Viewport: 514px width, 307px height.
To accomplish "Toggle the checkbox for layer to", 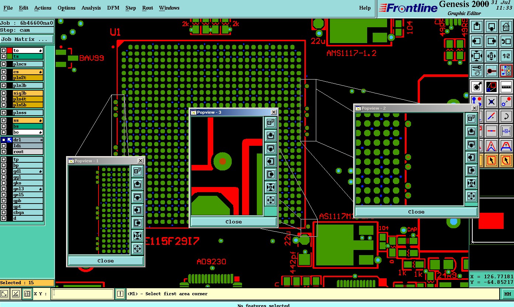I will pyautogui.click(x=4, y=50).
